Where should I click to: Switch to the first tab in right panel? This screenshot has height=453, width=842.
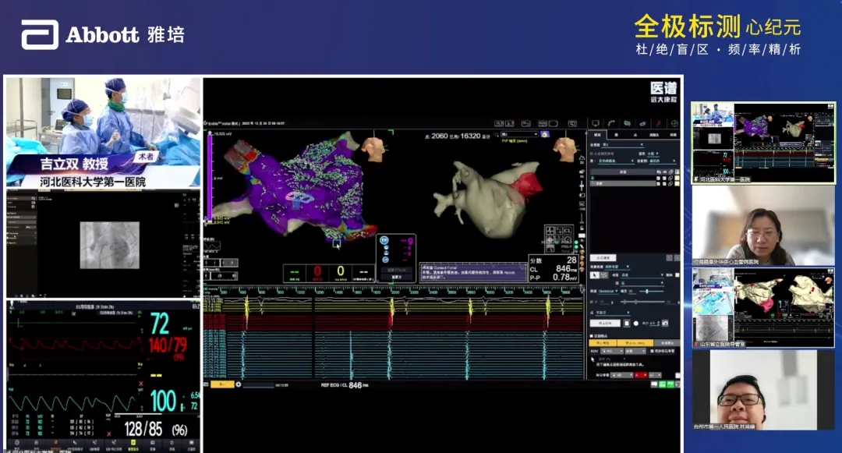coord(596,134)
